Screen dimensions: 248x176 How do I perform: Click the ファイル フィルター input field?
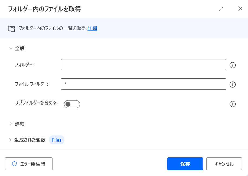(143, 84)
